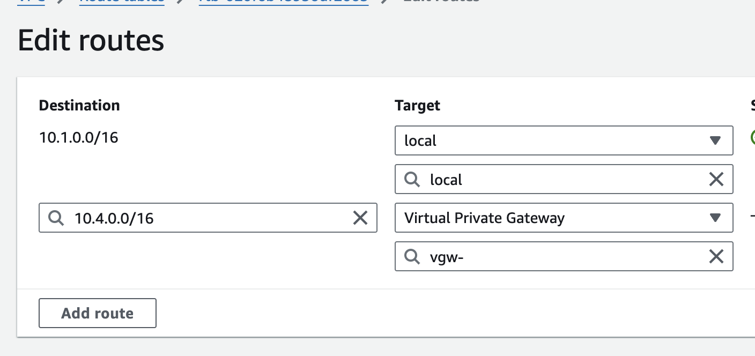The height and width of the screenshot is (356, 755).
Task: Click the arrow on the local dropdown
Action: [x=715, y=140]
